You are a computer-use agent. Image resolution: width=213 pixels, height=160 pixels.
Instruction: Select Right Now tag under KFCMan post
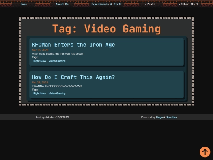(40, 61)
